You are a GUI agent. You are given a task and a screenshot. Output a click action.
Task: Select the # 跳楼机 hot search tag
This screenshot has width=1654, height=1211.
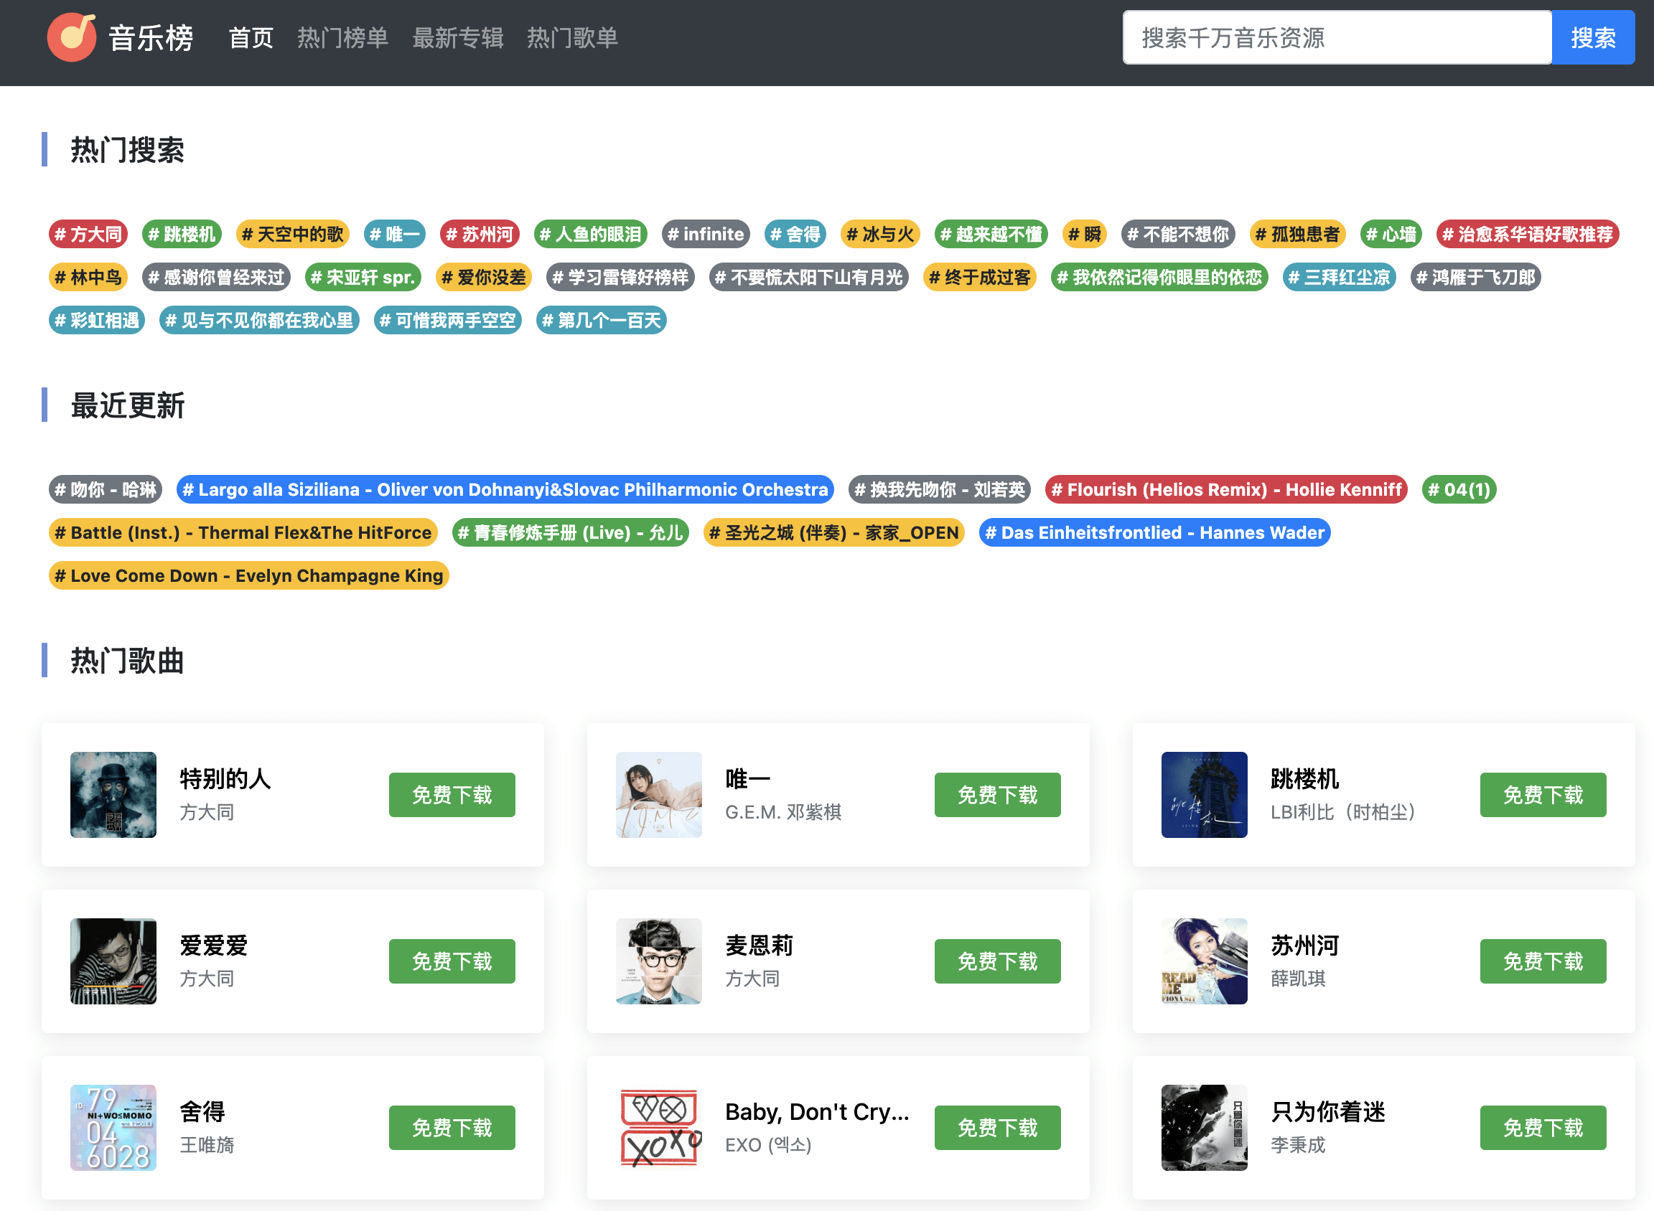182,234
